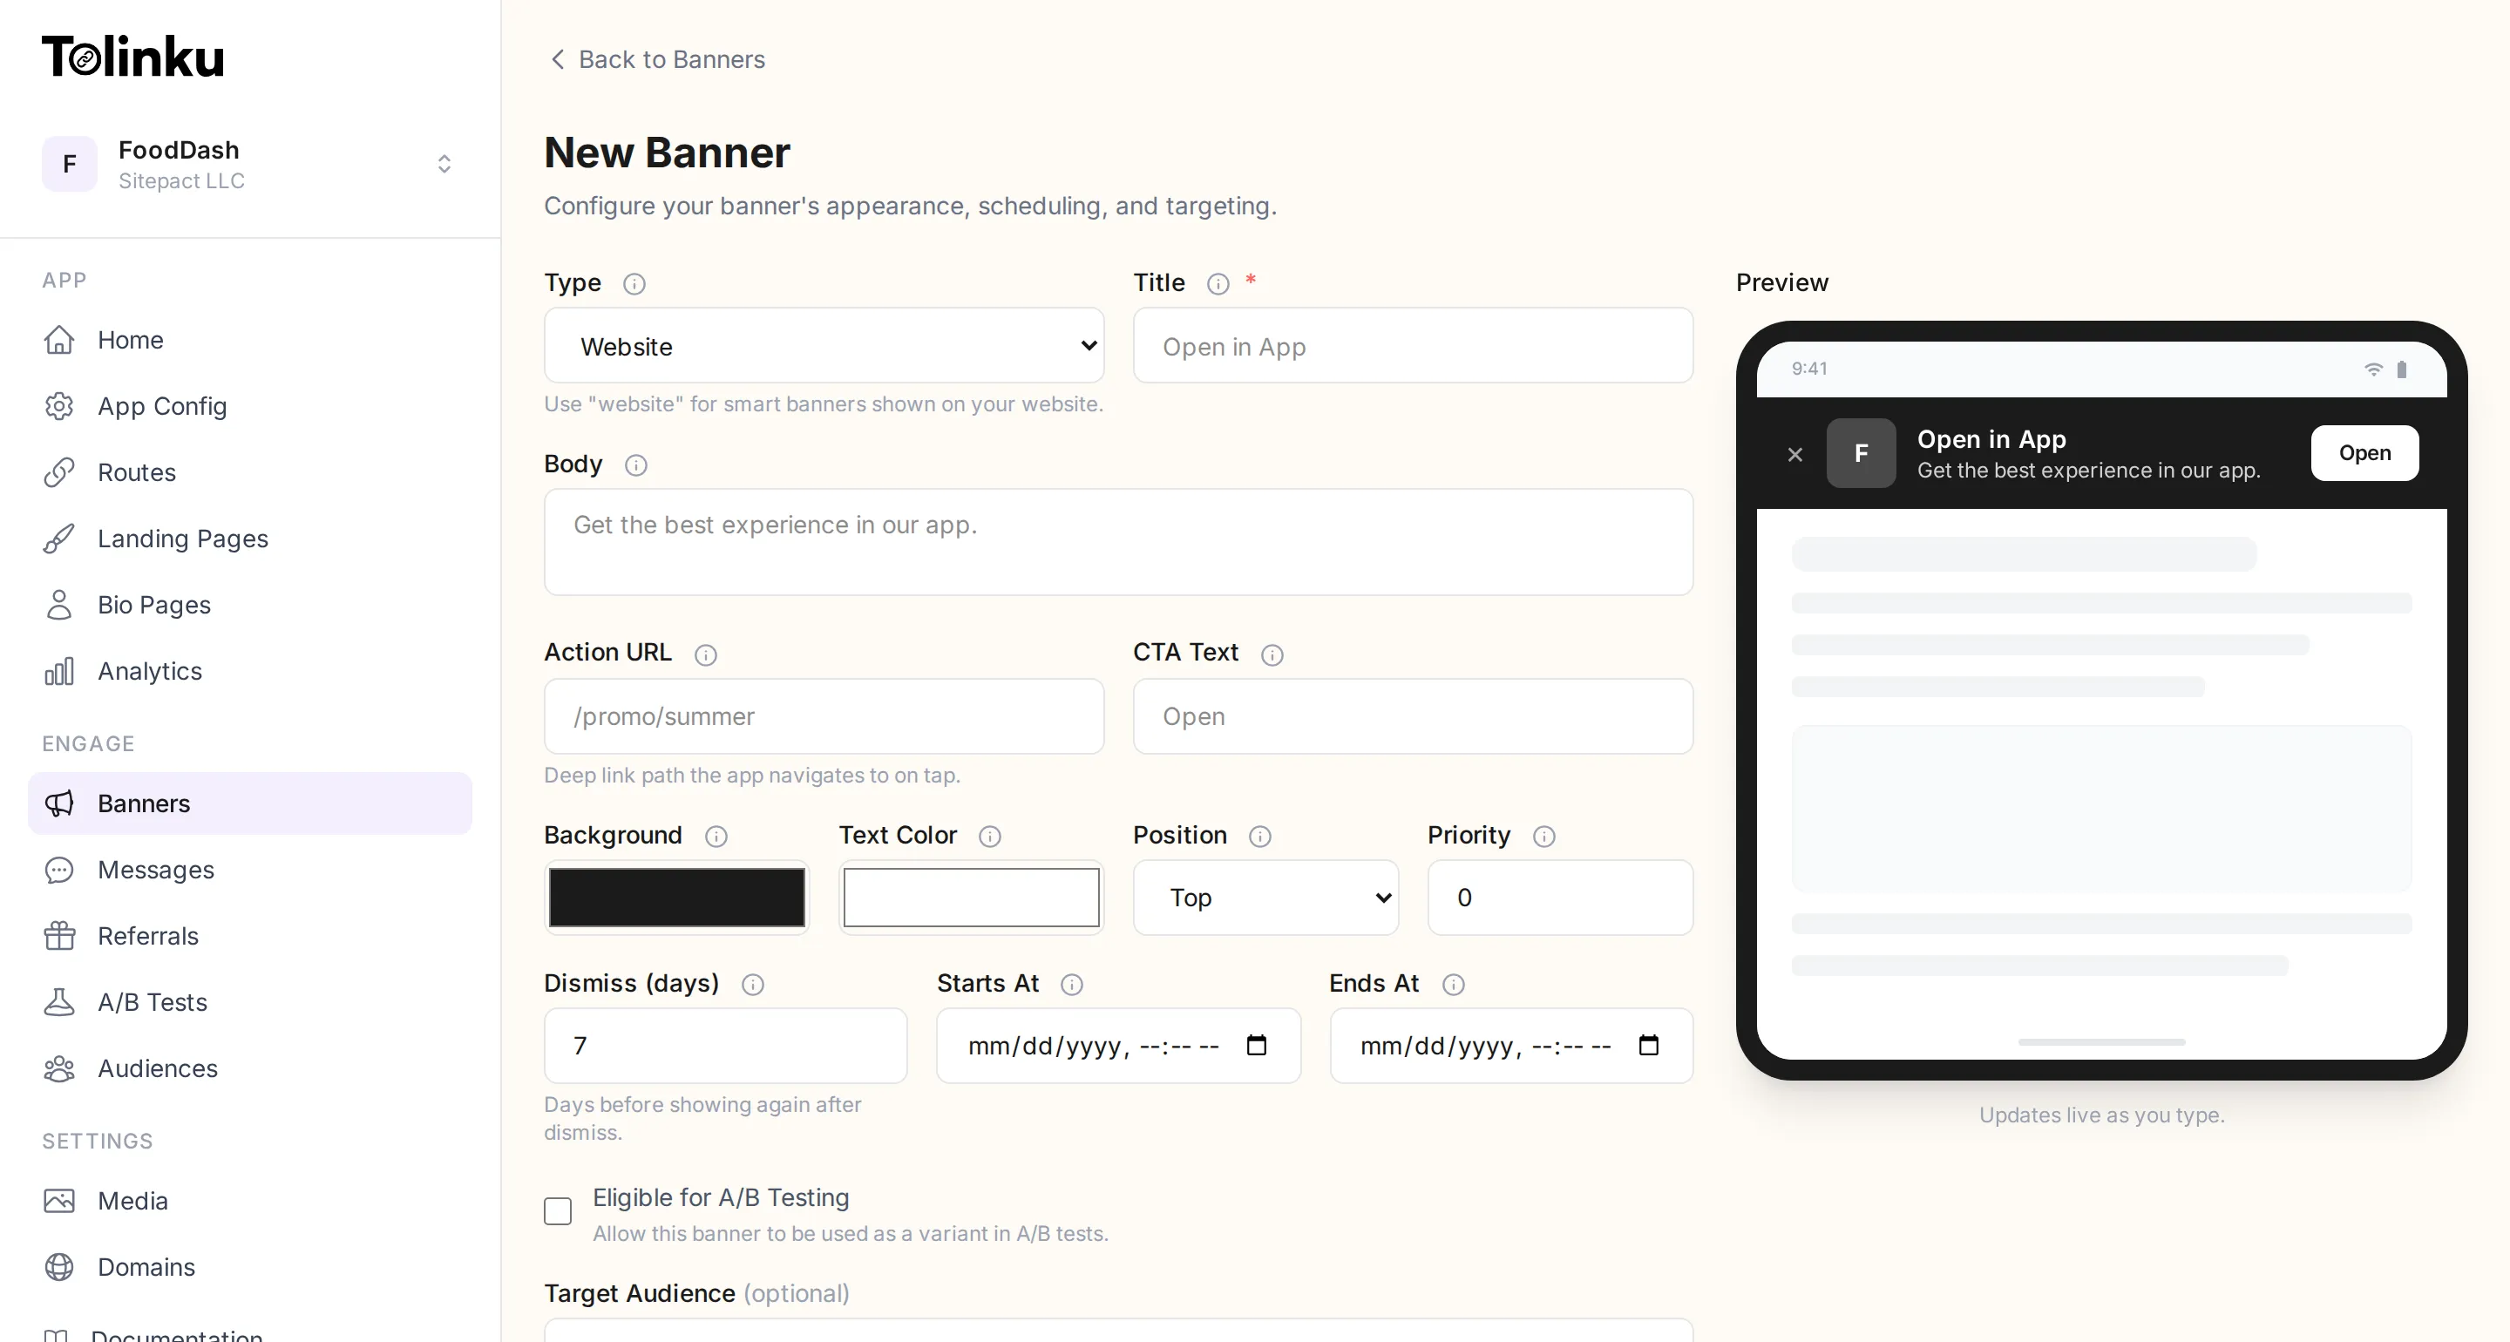Click the Starts At calendar icon
2510x1342 pixels.
click(1256, 1045)
